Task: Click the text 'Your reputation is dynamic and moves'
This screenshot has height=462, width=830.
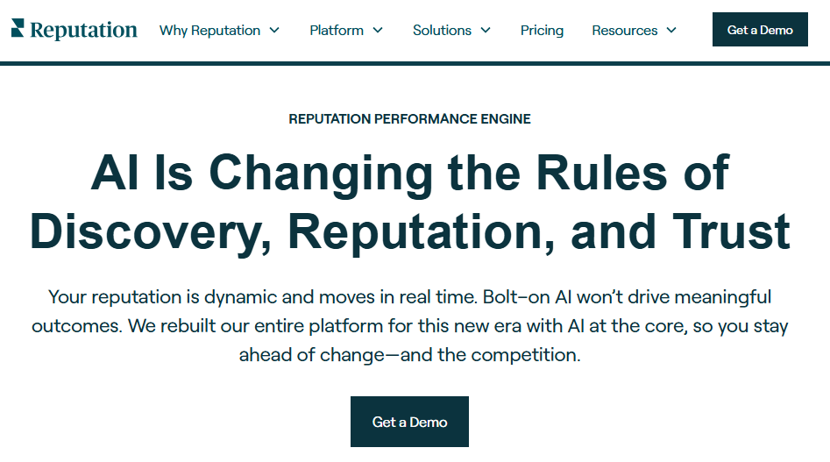Action: [211, 297]
